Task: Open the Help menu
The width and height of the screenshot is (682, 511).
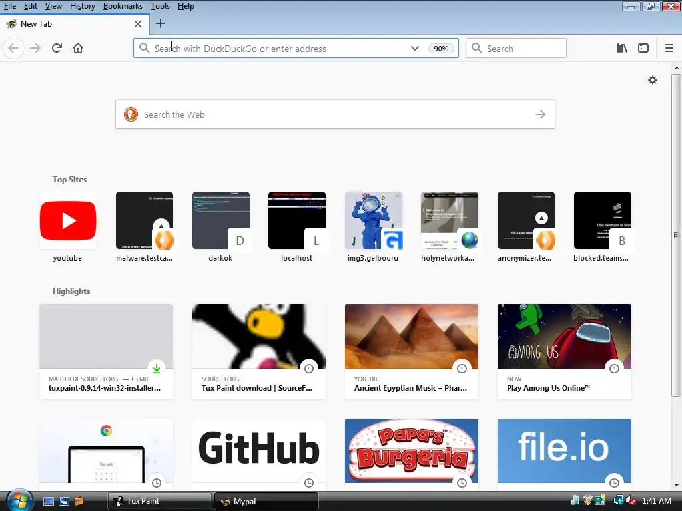Action: (186, 6)
